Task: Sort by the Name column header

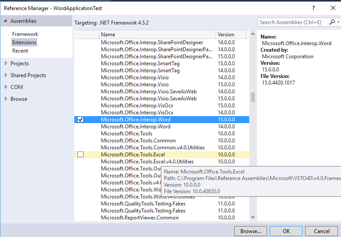Action: 157,35
